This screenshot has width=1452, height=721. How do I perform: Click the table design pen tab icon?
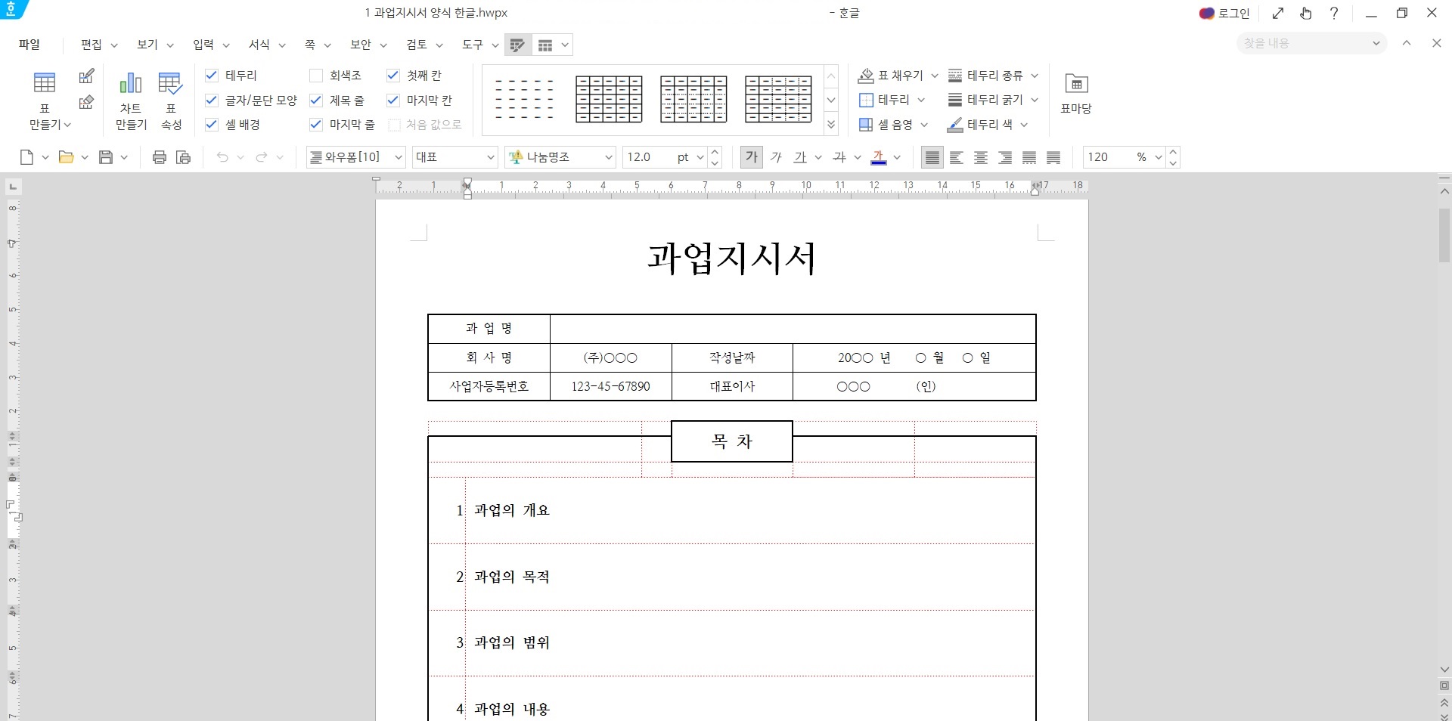coord(518,45)
